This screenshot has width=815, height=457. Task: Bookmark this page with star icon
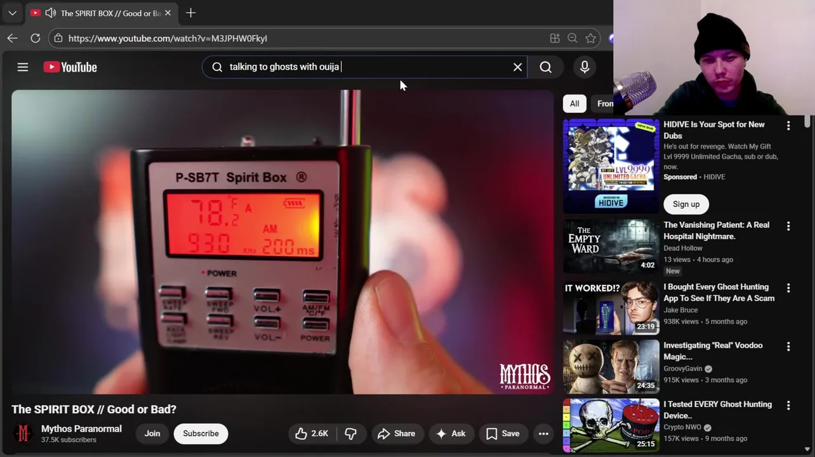coord(591,38)
